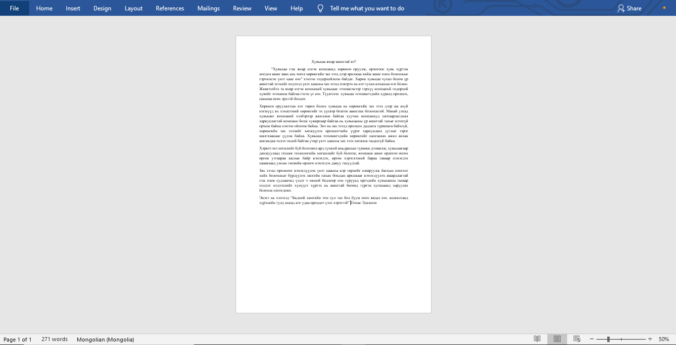
Task: Click the Tell me lightbulb icon
Action: coord(320,8)
